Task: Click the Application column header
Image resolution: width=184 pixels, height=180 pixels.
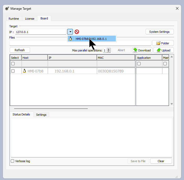Action: coord(149,58)
